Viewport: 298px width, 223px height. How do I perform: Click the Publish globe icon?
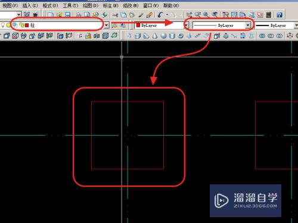tap(95, 15)
